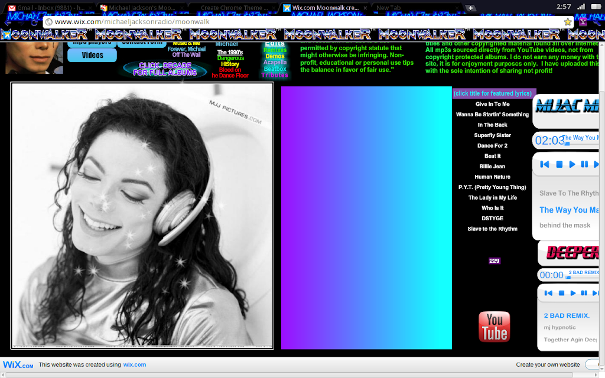Pause the Deeper player
The width and height of the screenshot is (605, 378).
[x=584, y=293]
